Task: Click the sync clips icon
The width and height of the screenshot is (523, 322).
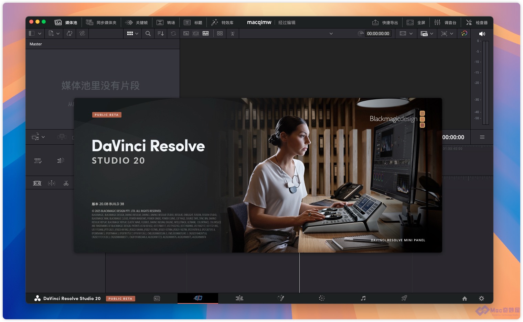Action: pos(70,33)
